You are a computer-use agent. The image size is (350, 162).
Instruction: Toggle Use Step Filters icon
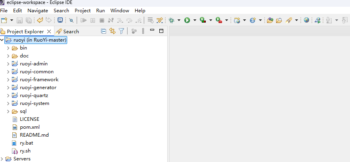(160, 21)
